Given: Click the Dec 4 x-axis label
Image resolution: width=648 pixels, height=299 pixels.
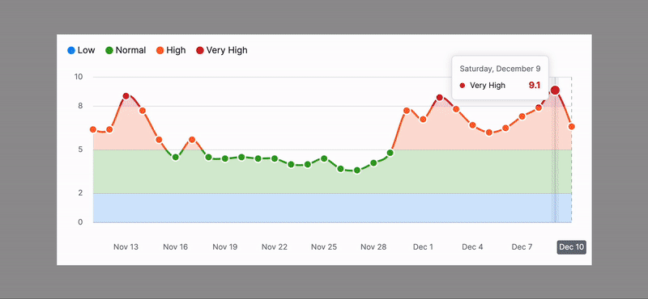Looking at the screenshot, I should coord(472,247).
